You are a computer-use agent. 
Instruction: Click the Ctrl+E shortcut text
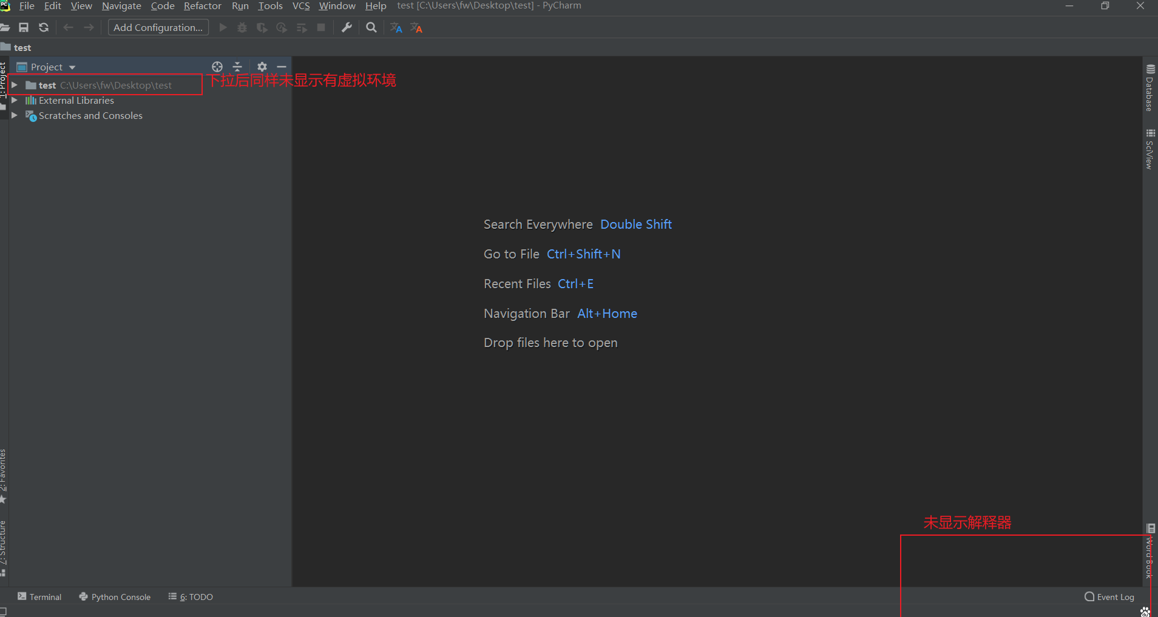coord(576,284)
